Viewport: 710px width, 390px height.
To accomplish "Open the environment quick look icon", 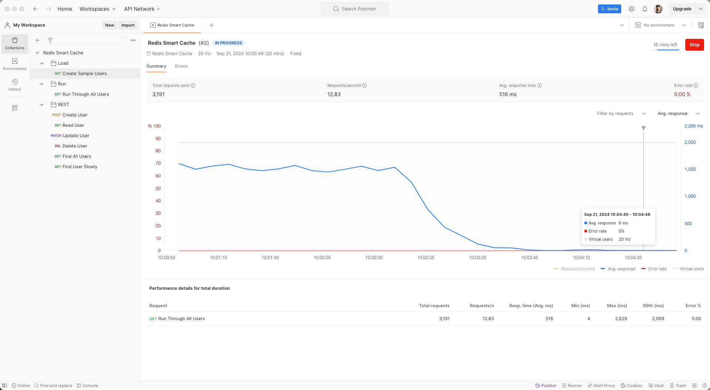I will point(701,25).
